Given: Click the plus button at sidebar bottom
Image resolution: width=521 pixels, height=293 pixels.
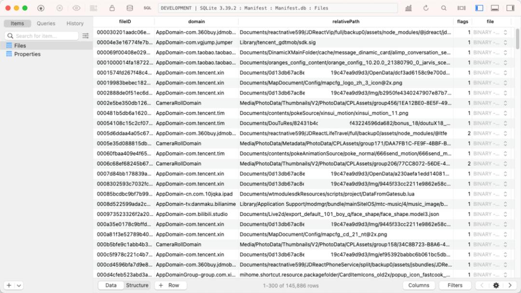Looking at the screenshot, I should tap(9, 285).
